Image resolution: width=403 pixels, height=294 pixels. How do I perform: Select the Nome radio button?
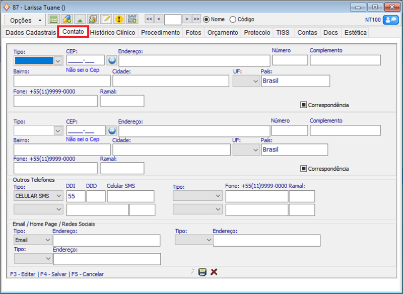coord(206,20)
